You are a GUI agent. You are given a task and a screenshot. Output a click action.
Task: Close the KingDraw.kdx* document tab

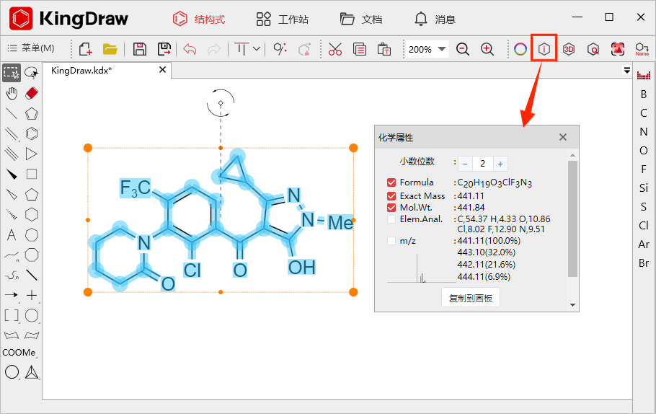coord(162,70)
